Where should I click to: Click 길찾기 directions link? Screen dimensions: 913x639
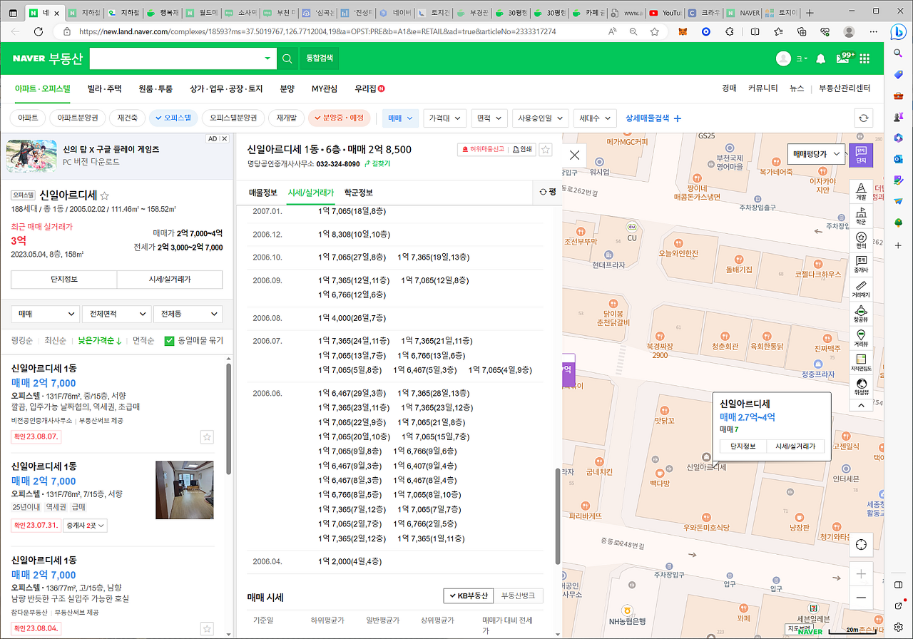(x=377, y=164)
